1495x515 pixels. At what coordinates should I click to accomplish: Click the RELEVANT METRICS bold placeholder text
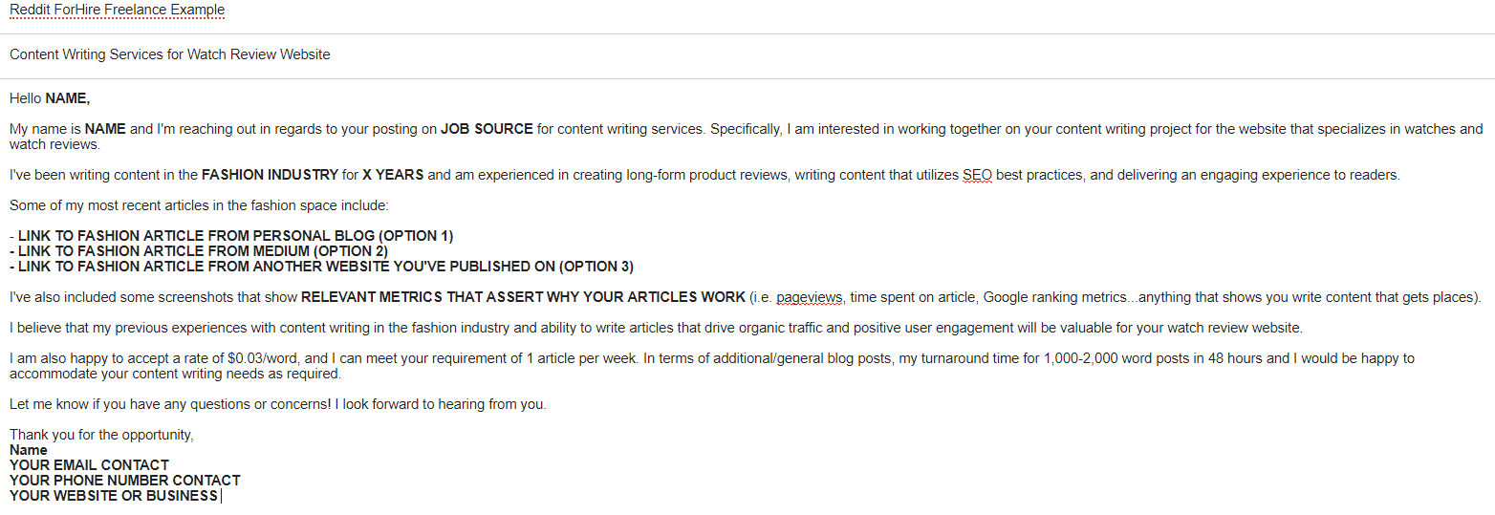tap(522, 297)
